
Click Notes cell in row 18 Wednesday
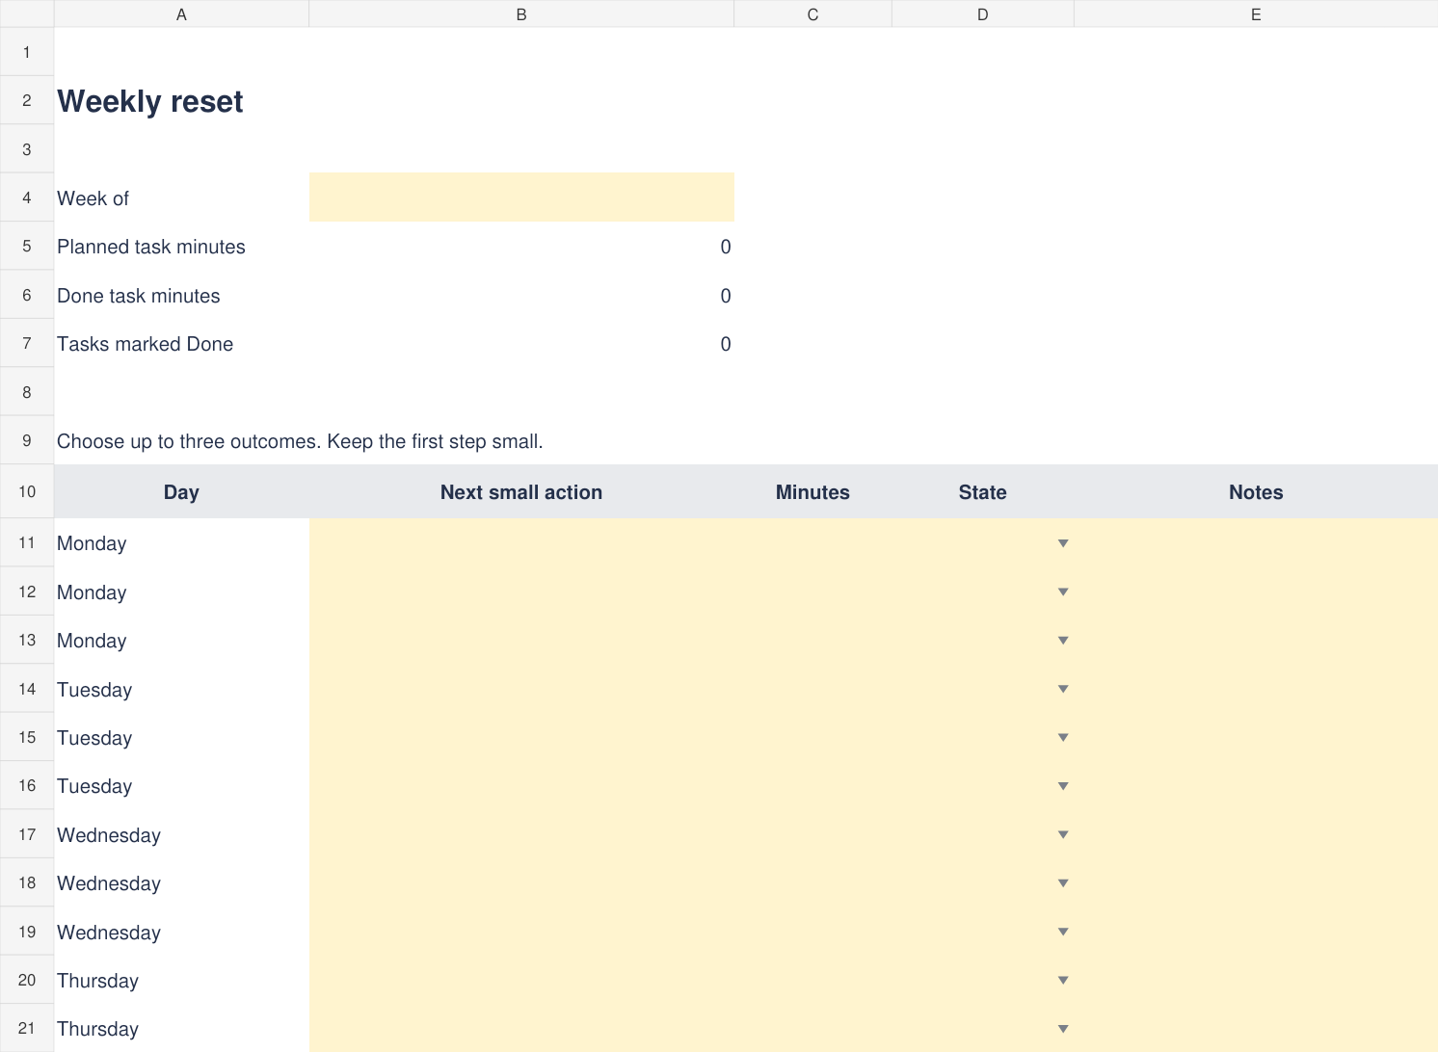[x=1256, y=882]
